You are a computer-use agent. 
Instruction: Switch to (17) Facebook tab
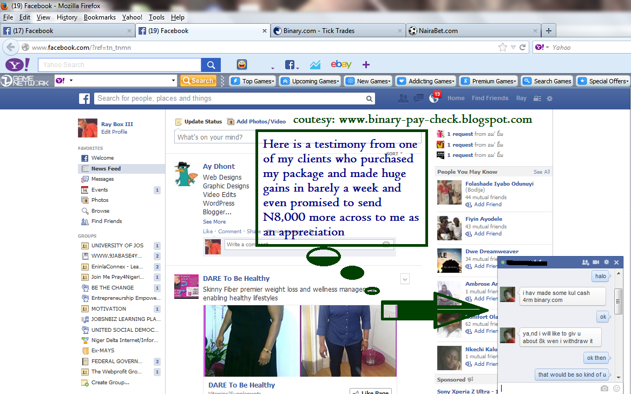pyautogui.click(x=67, y=31)
